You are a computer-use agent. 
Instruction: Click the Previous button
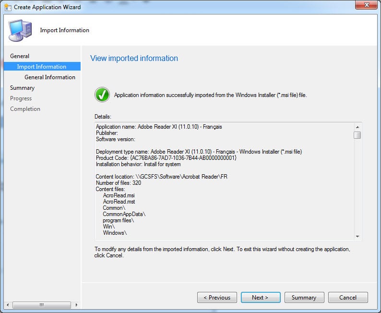pyautogui.click(x=217, y=298)
